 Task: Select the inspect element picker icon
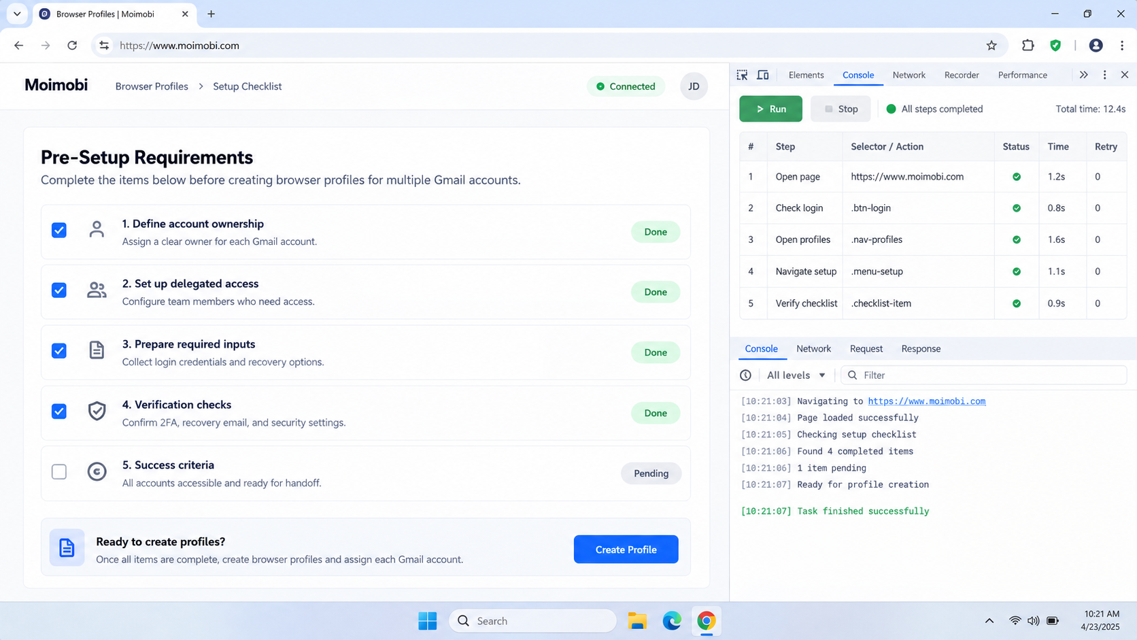(x=742, y=75)
